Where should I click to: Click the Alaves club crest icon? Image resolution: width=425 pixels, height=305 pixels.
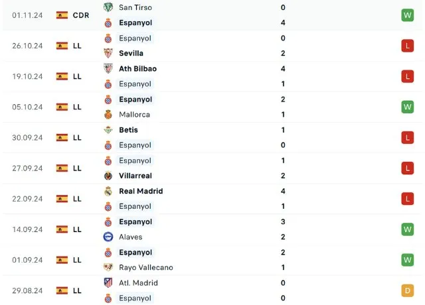coord(108,237)
